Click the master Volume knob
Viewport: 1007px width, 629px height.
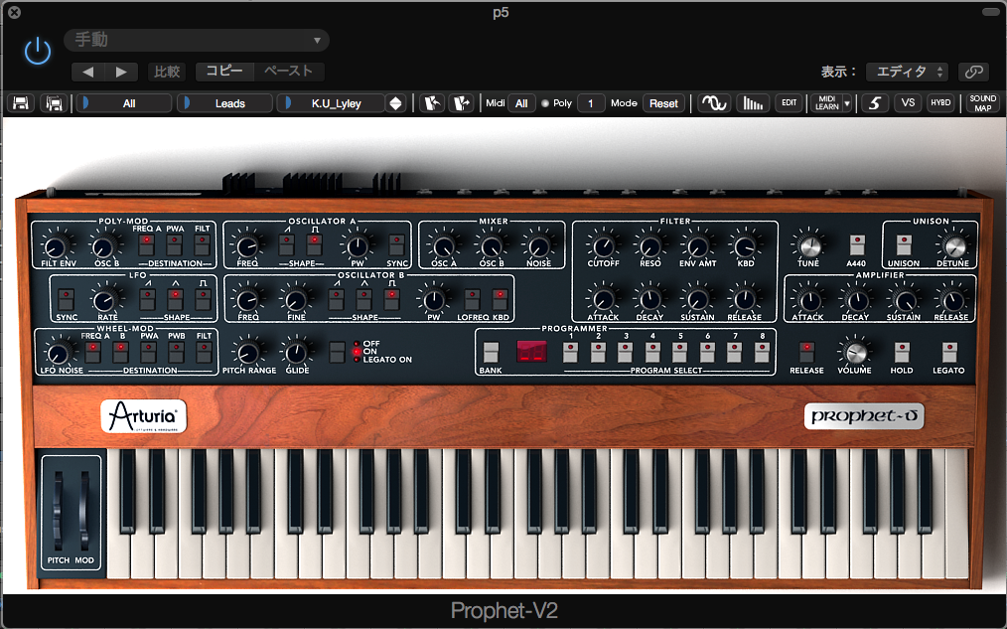pos(854,352)
